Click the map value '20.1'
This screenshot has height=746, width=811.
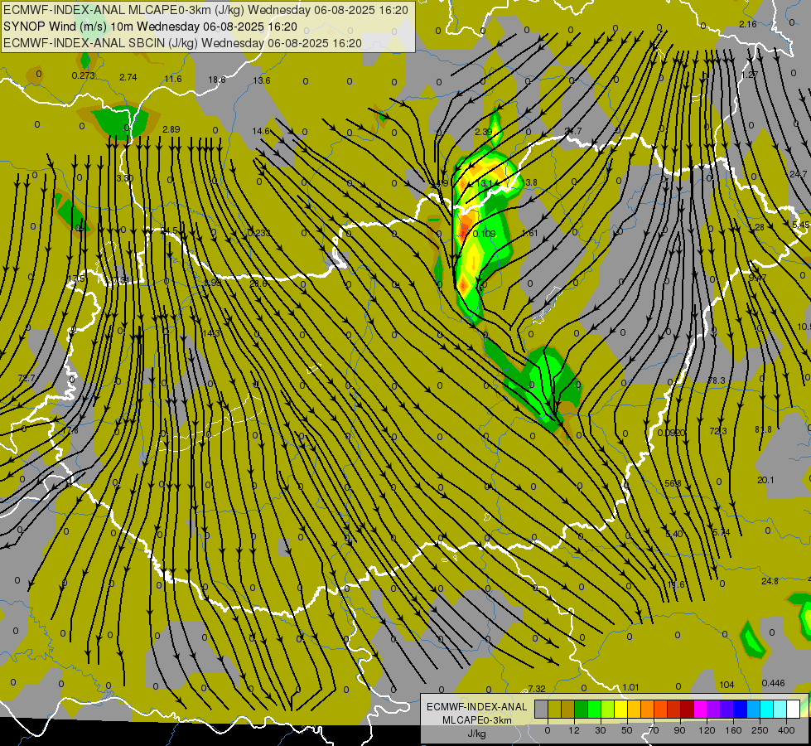765,480
